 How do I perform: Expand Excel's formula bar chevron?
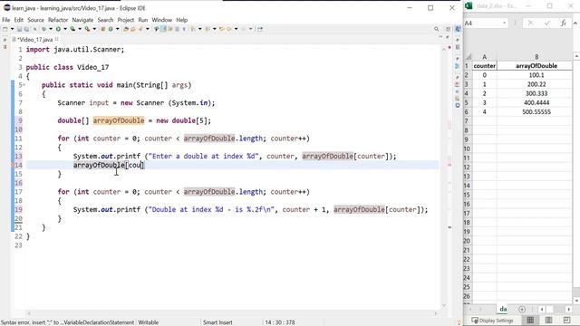pos(575,23)
